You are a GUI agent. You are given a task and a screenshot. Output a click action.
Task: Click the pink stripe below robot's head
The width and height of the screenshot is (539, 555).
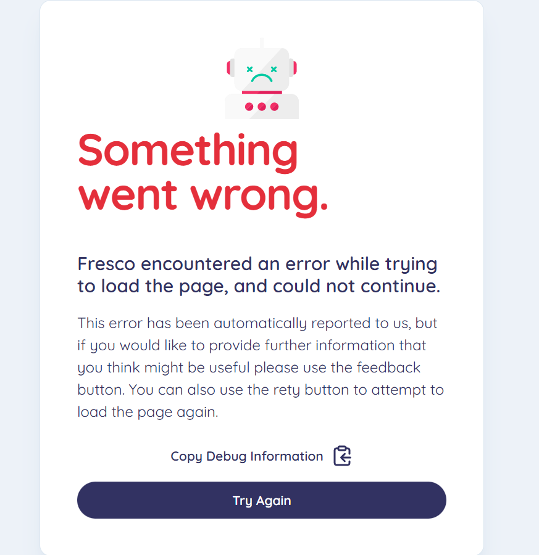tap(262, 92)
